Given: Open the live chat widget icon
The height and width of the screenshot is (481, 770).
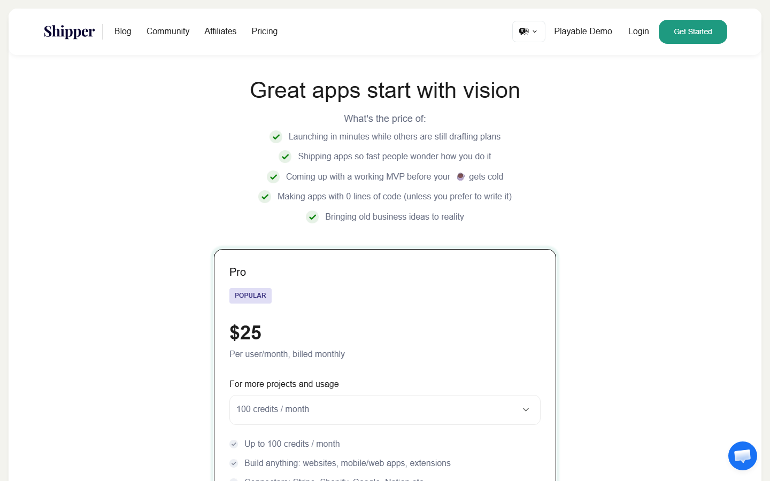Looking at the screenshot, I should tap(742, 455).
